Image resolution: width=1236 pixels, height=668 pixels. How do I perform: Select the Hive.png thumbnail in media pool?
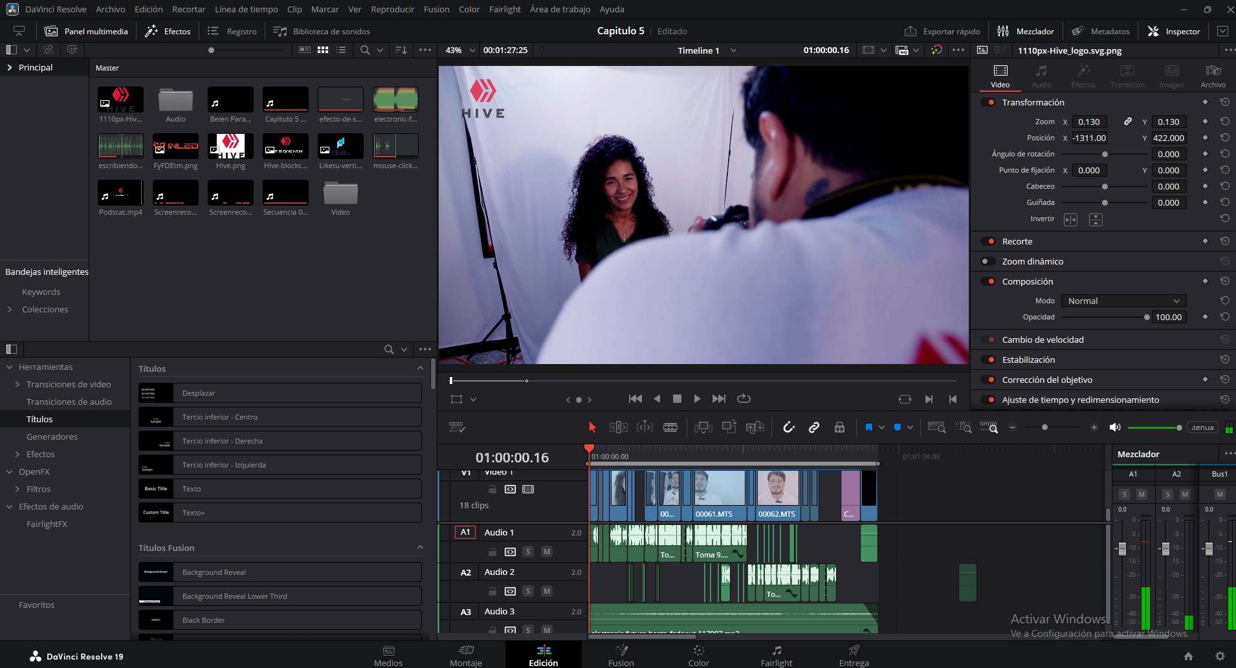(x=230, y=146)
